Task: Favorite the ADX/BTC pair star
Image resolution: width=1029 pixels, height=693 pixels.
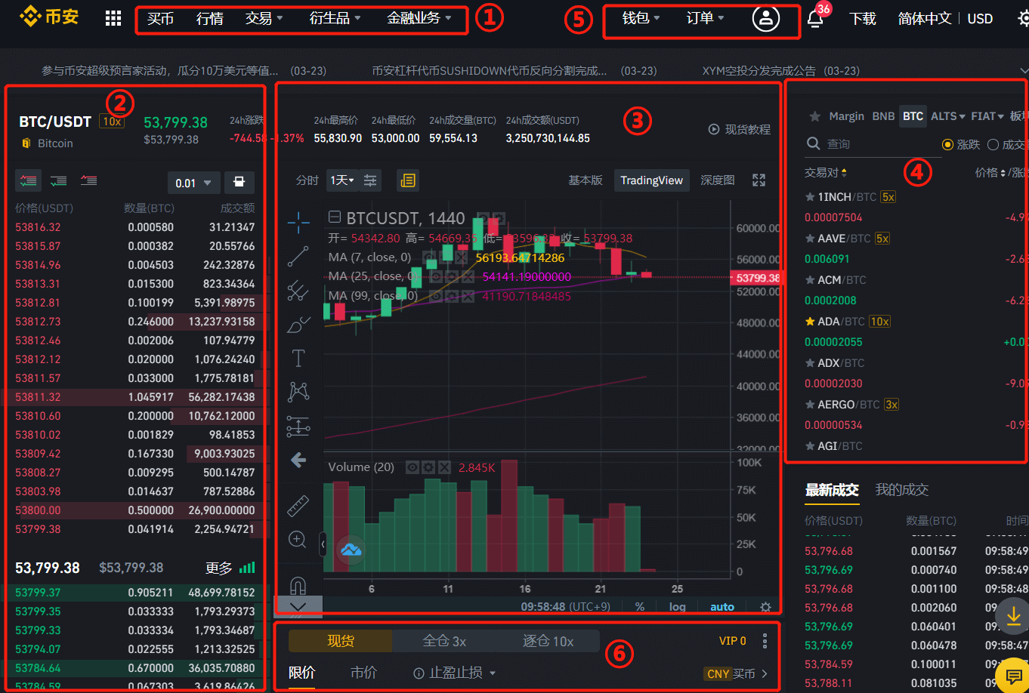Action: pos(810,363)
